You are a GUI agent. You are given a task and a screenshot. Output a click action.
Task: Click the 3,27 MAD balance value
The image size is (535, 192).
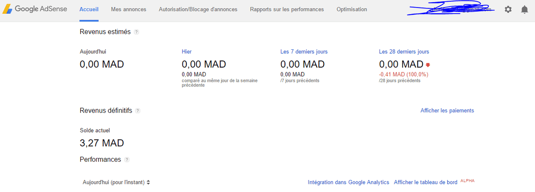tap(102, 143)
